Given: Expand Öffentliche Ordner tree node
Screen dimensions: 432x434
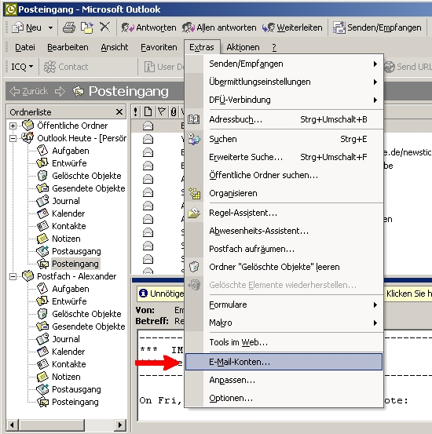Looking at the screenshot, I should 13,126.
